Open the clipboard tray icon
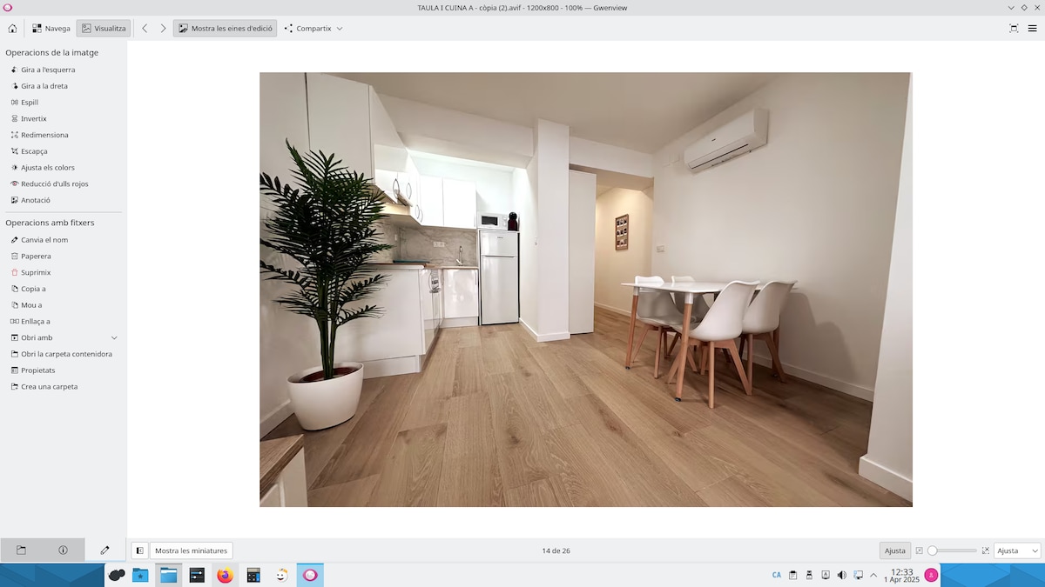Image resolution: width=1045 pixels, height=587 pixels. point(793,575)
